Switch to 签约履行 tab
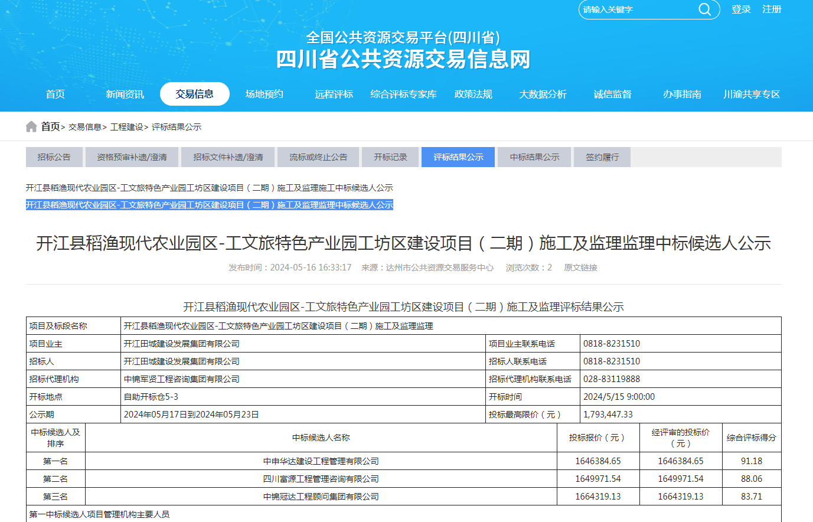Screen dimensions: 813x522 pos(602,157)
